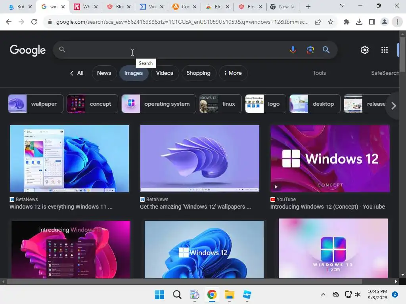Screen dimensions: 406x304
Task: Click the vertical scrollbar thumb
Action: [402, 54]
